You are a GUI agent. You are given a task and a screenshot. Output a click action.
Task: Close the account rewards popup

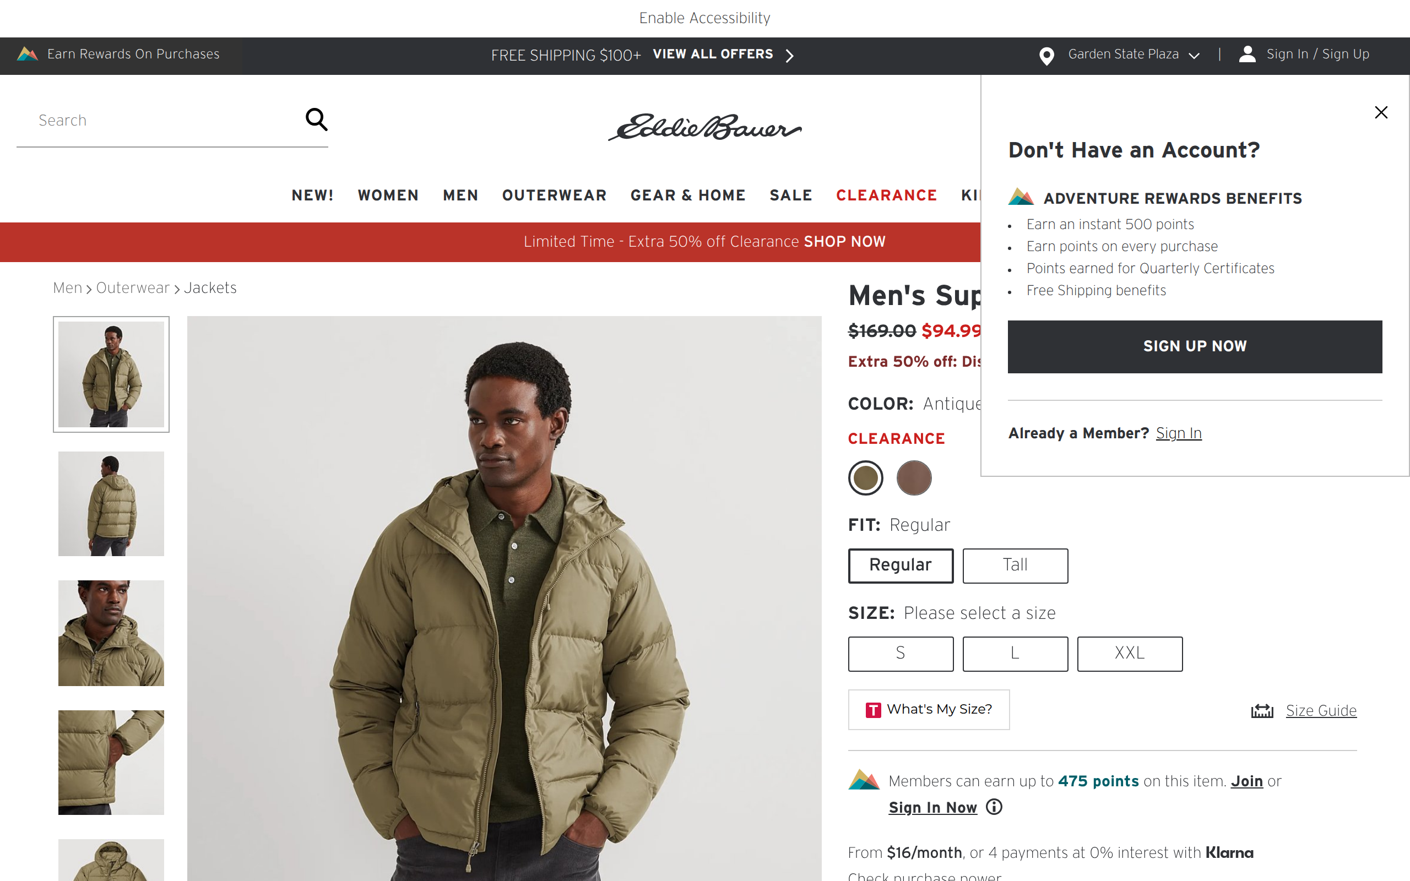(1380, 112)
